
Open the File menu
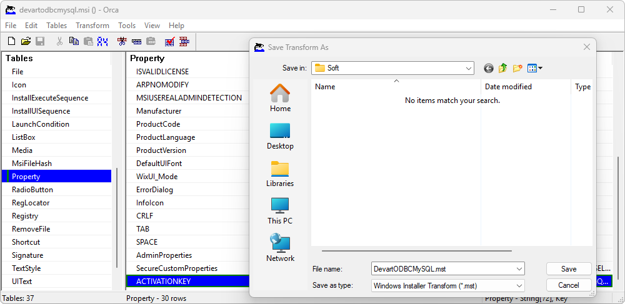11,26
